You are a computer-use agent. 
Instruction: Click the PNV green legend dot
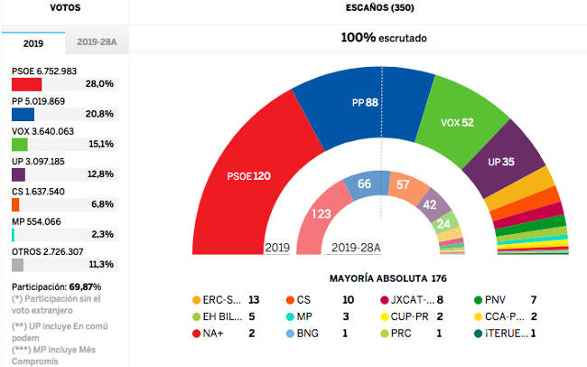coord(476,299)
